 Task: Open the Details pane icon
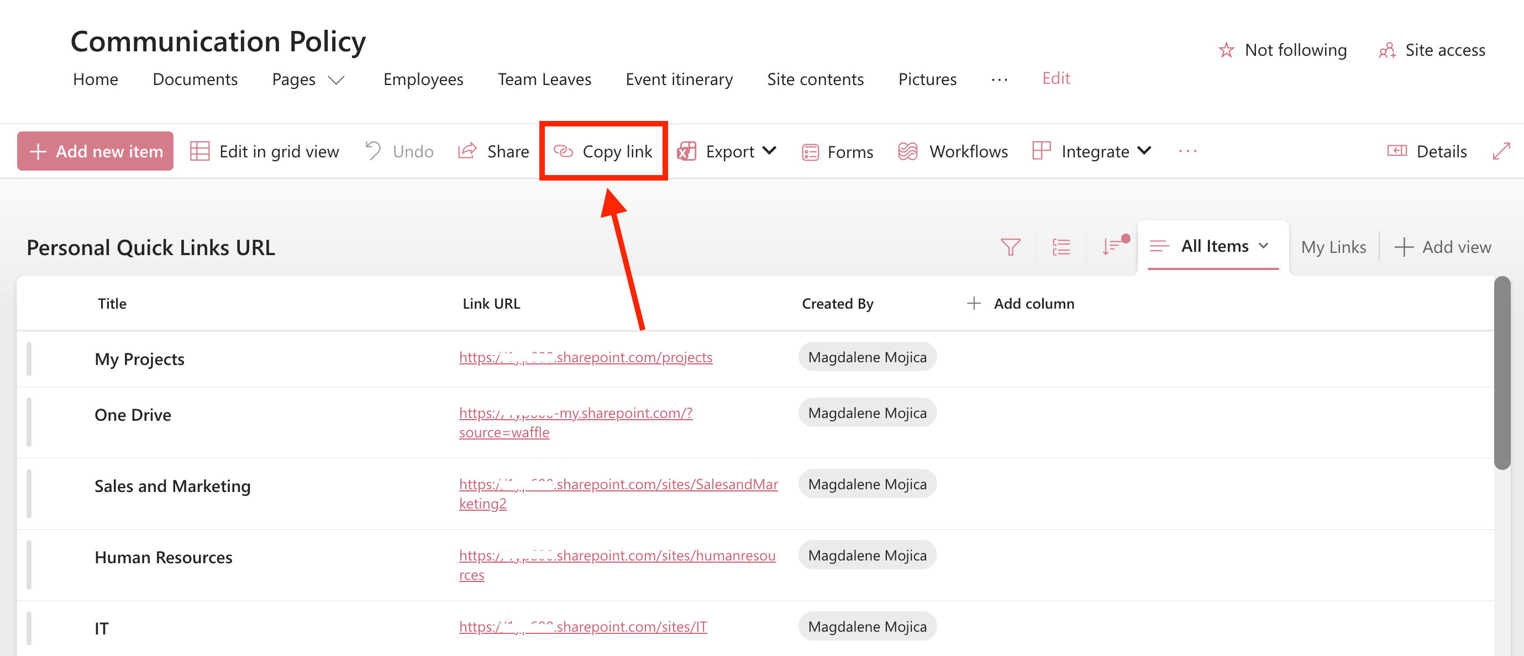pyautogui.click(x=1397, y=151)
